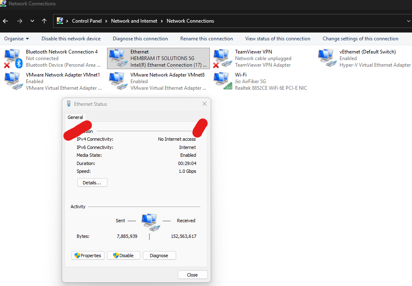Click the Diagnose button in Ethernet Status
The height and width of the screenshot is (286, 412).
[159, 256]
